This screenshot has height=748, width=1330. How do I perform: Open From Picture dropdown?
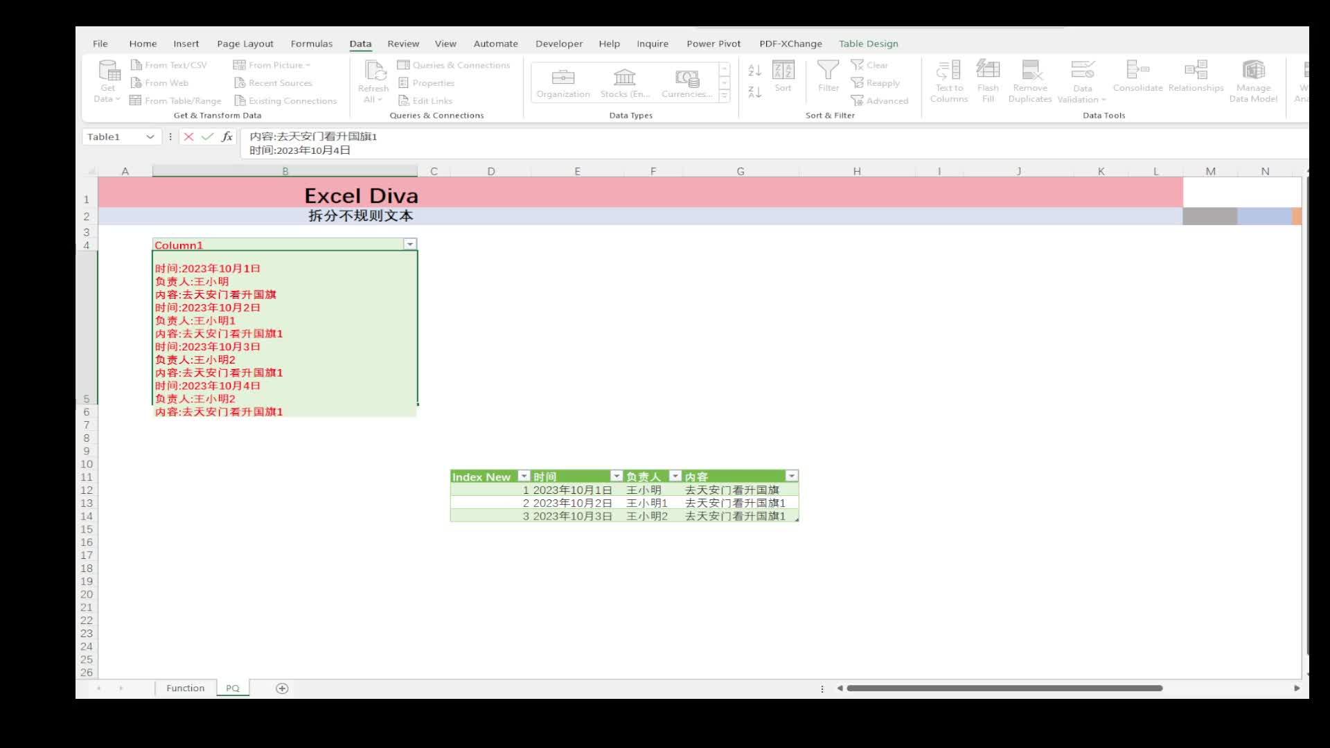tap(272, 65)
